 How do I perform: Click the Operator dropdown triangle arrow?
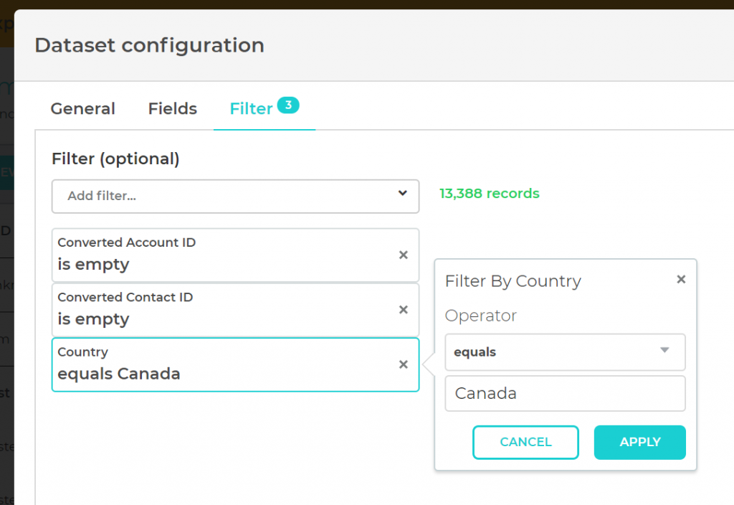[x=664, y=351]
